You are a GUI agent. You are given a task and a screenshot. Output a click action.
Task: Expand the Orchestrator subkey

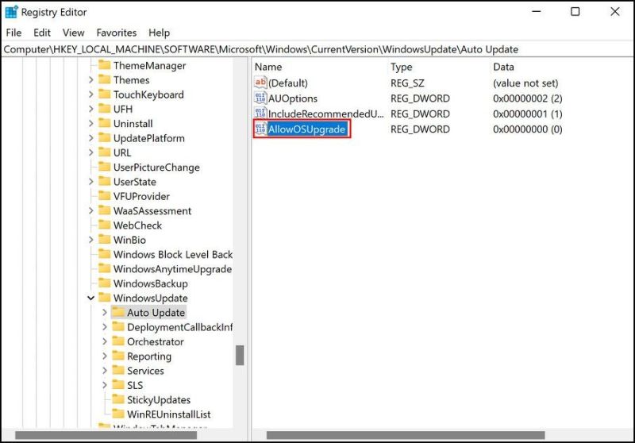(x=105, y=342)
